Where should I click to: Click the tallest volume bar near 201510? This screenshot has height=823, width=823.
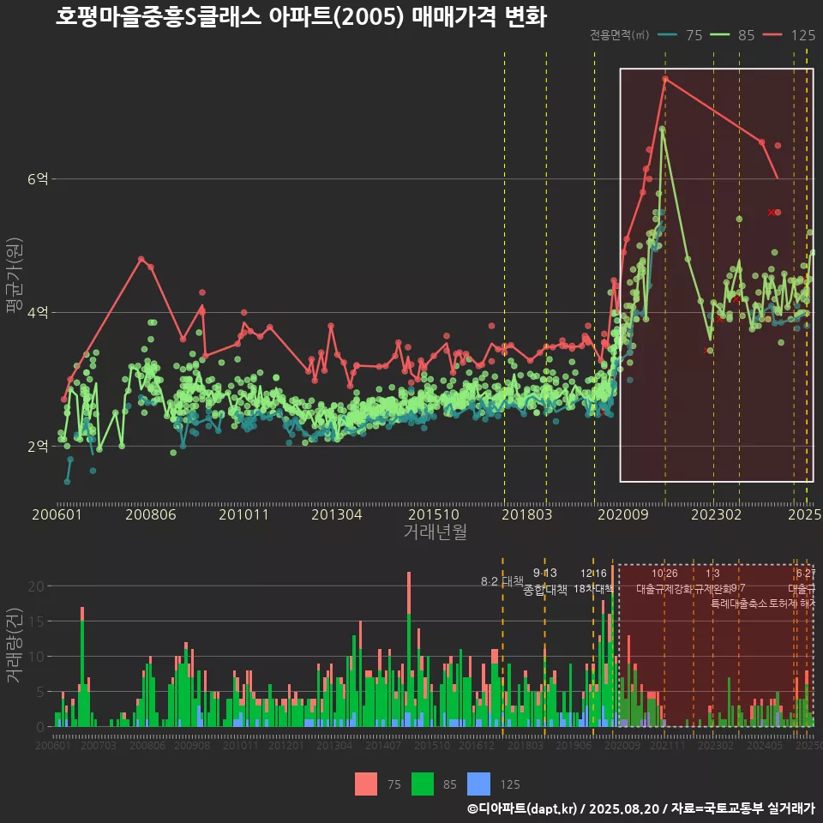click(409, 649)
